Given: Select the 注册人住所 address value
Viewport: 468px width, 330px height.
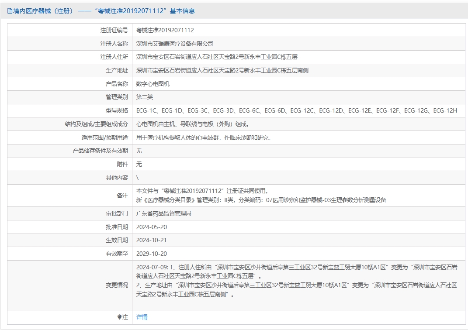Looking at the screenshot, I should 217,57.
